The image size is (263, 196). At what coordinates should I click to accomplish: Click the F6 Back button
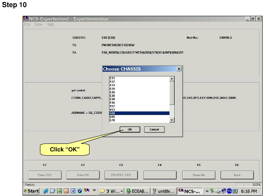click(x=237, y=175)
